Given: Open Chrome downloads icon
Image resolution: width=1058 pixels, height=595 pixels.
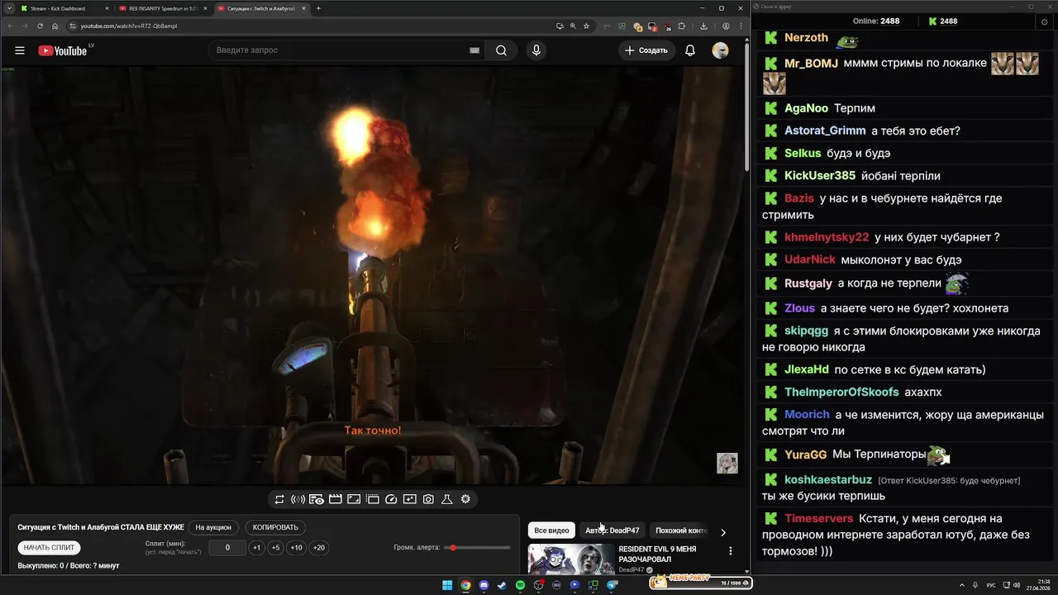Looking at the screenshot, I should [x=703, y=26].
